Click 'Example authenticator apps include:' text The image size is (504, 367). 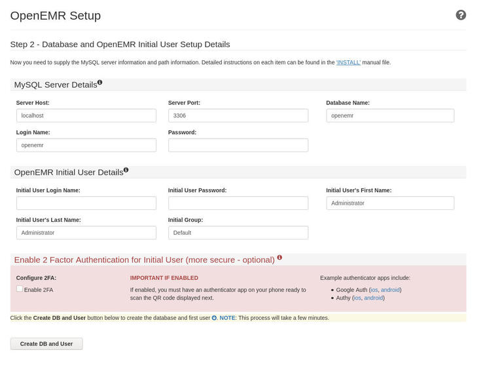(365, 278)
